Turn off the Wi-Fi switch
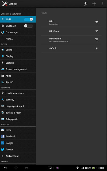Screen dimensions: 107x171 (x=29, y=19)
